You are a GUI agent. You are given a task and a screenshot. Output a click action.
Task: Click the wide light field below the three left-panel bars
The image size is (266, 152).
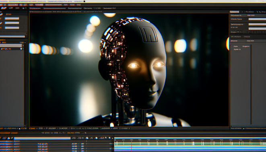pos(12,37)
